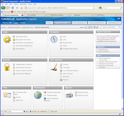Open the Application Items link
The height and width of the screenshot is (116, 124).
coord(21,37)
